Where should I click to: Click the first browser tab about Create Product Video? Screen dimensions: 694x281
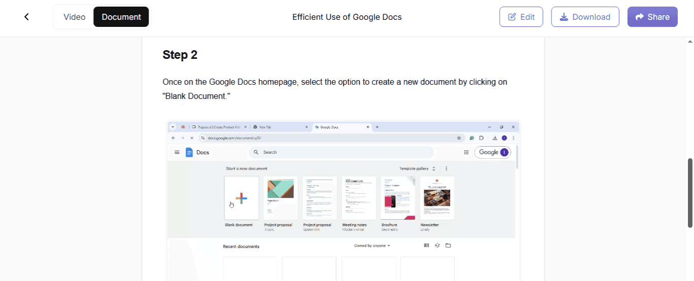[219, 127]
